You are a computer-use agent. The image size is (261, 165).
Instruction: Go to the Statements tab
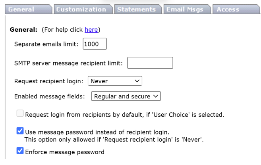[x=136, y=10]
